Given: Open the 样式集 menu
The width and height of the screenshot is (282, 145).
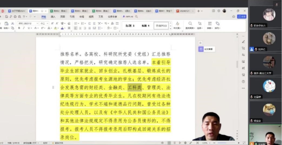Looking at the screenshot, I should click(x=177, y=25).
